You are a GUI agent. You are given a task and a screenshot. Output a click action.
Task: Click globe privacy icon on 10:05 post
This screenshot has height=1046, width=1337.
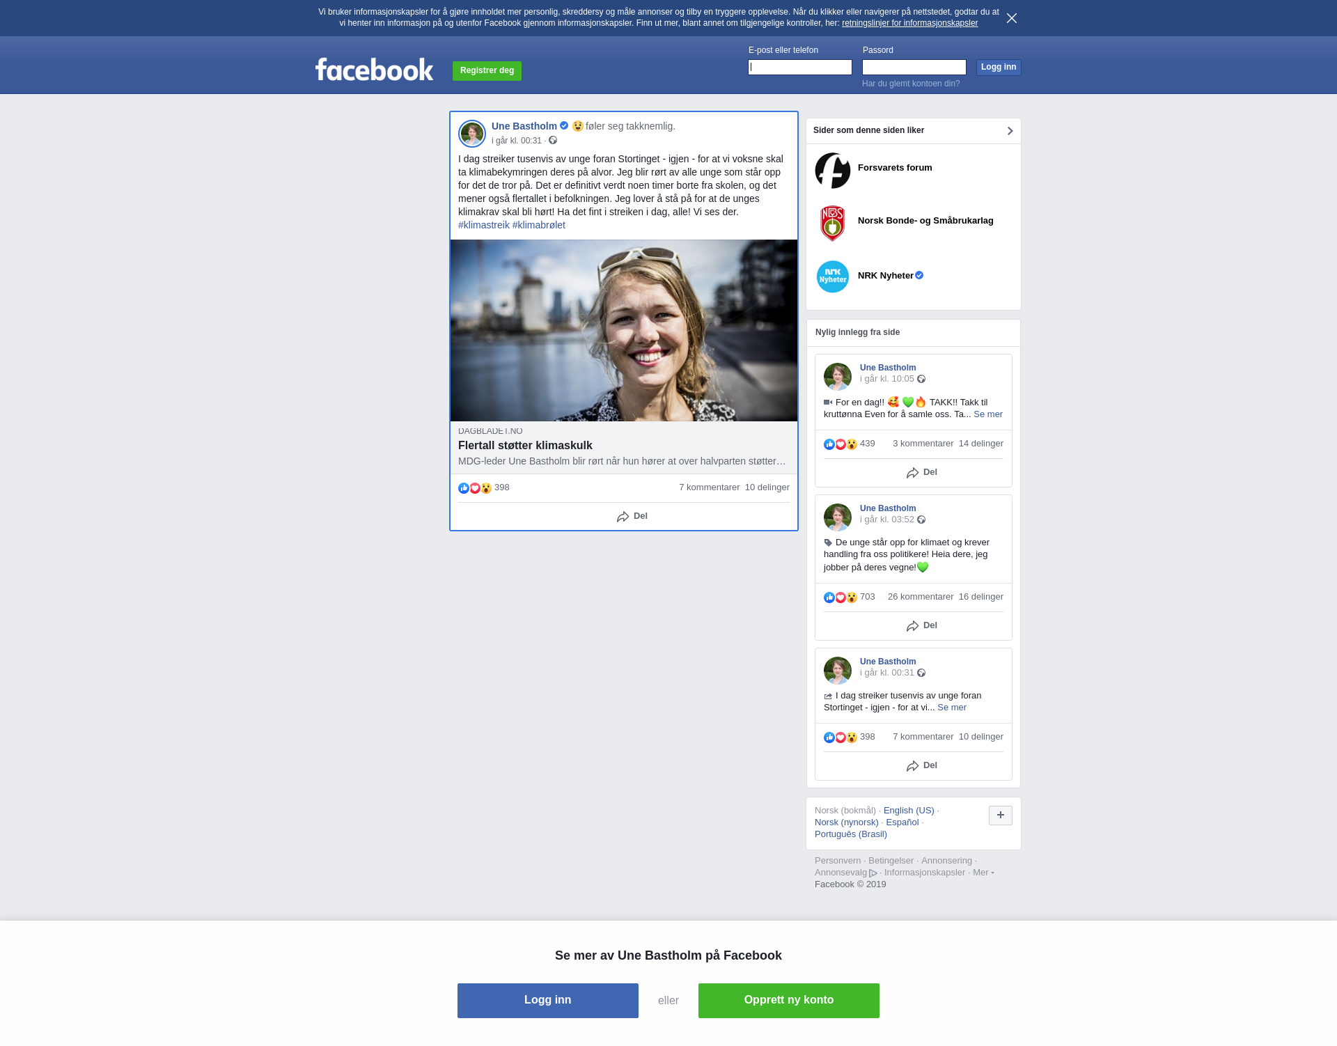(x=921, y=380)
